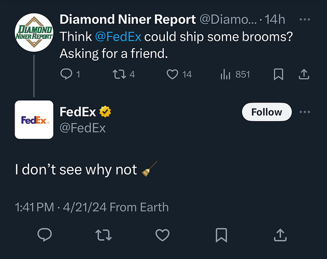Retweet the Diamond Niner Report post
The height and width of the screenshot is (259, 327).
(x=124, y=74)
